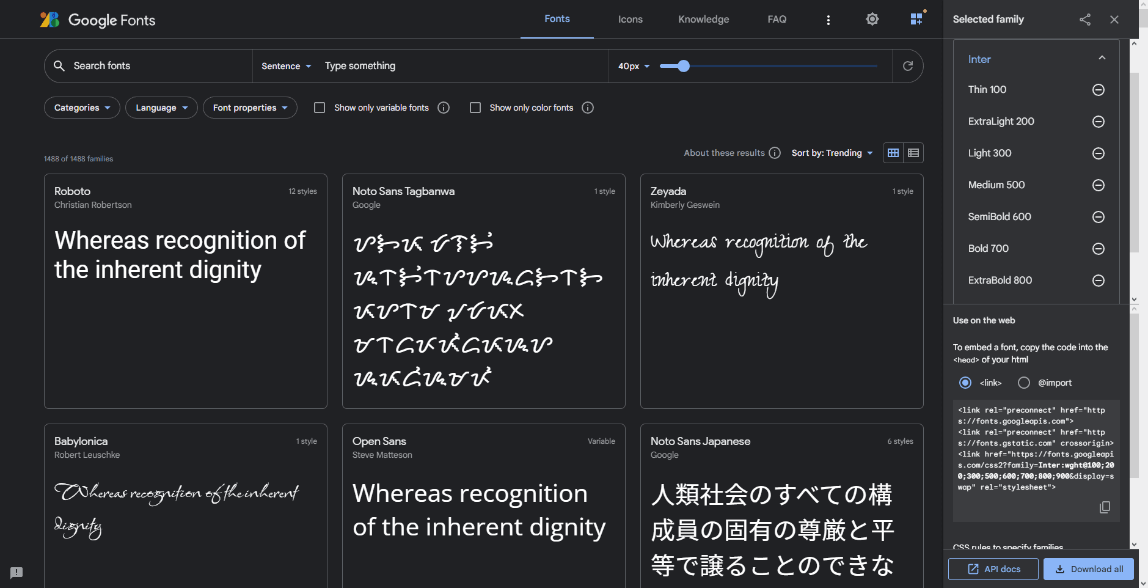Click the Search fonts field

point(159,65)
